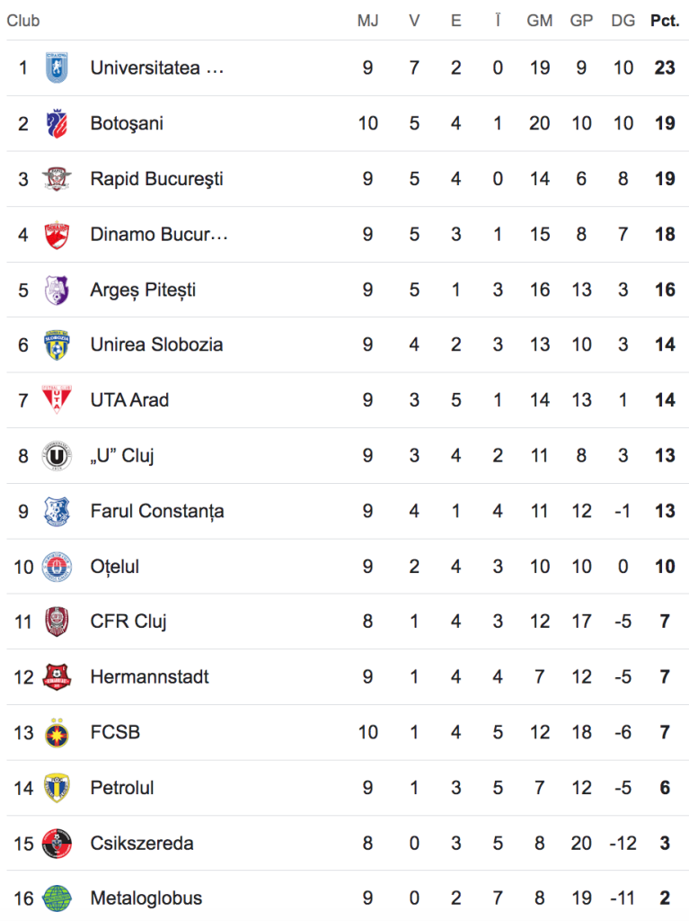Select the Dinamo Bucureşti red crest
The image size is (689, 921).
tap(57, 235)
